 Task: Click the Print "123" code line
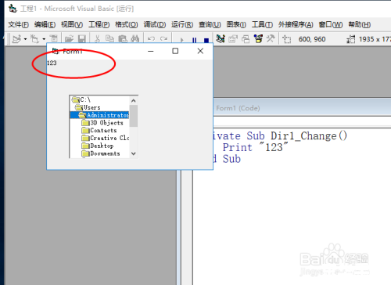pyautogui.click(x=255, y=147)
